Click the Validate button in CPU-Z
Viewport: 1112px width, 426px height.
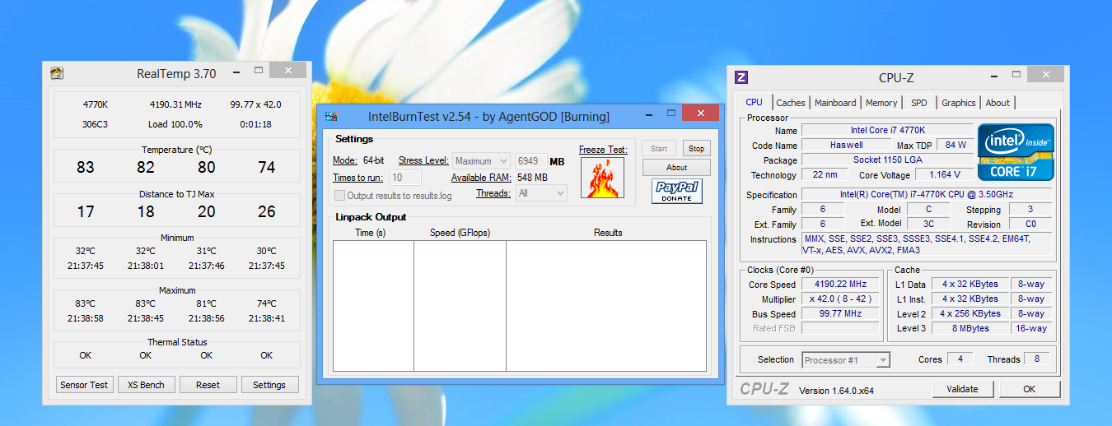[962, 389]
